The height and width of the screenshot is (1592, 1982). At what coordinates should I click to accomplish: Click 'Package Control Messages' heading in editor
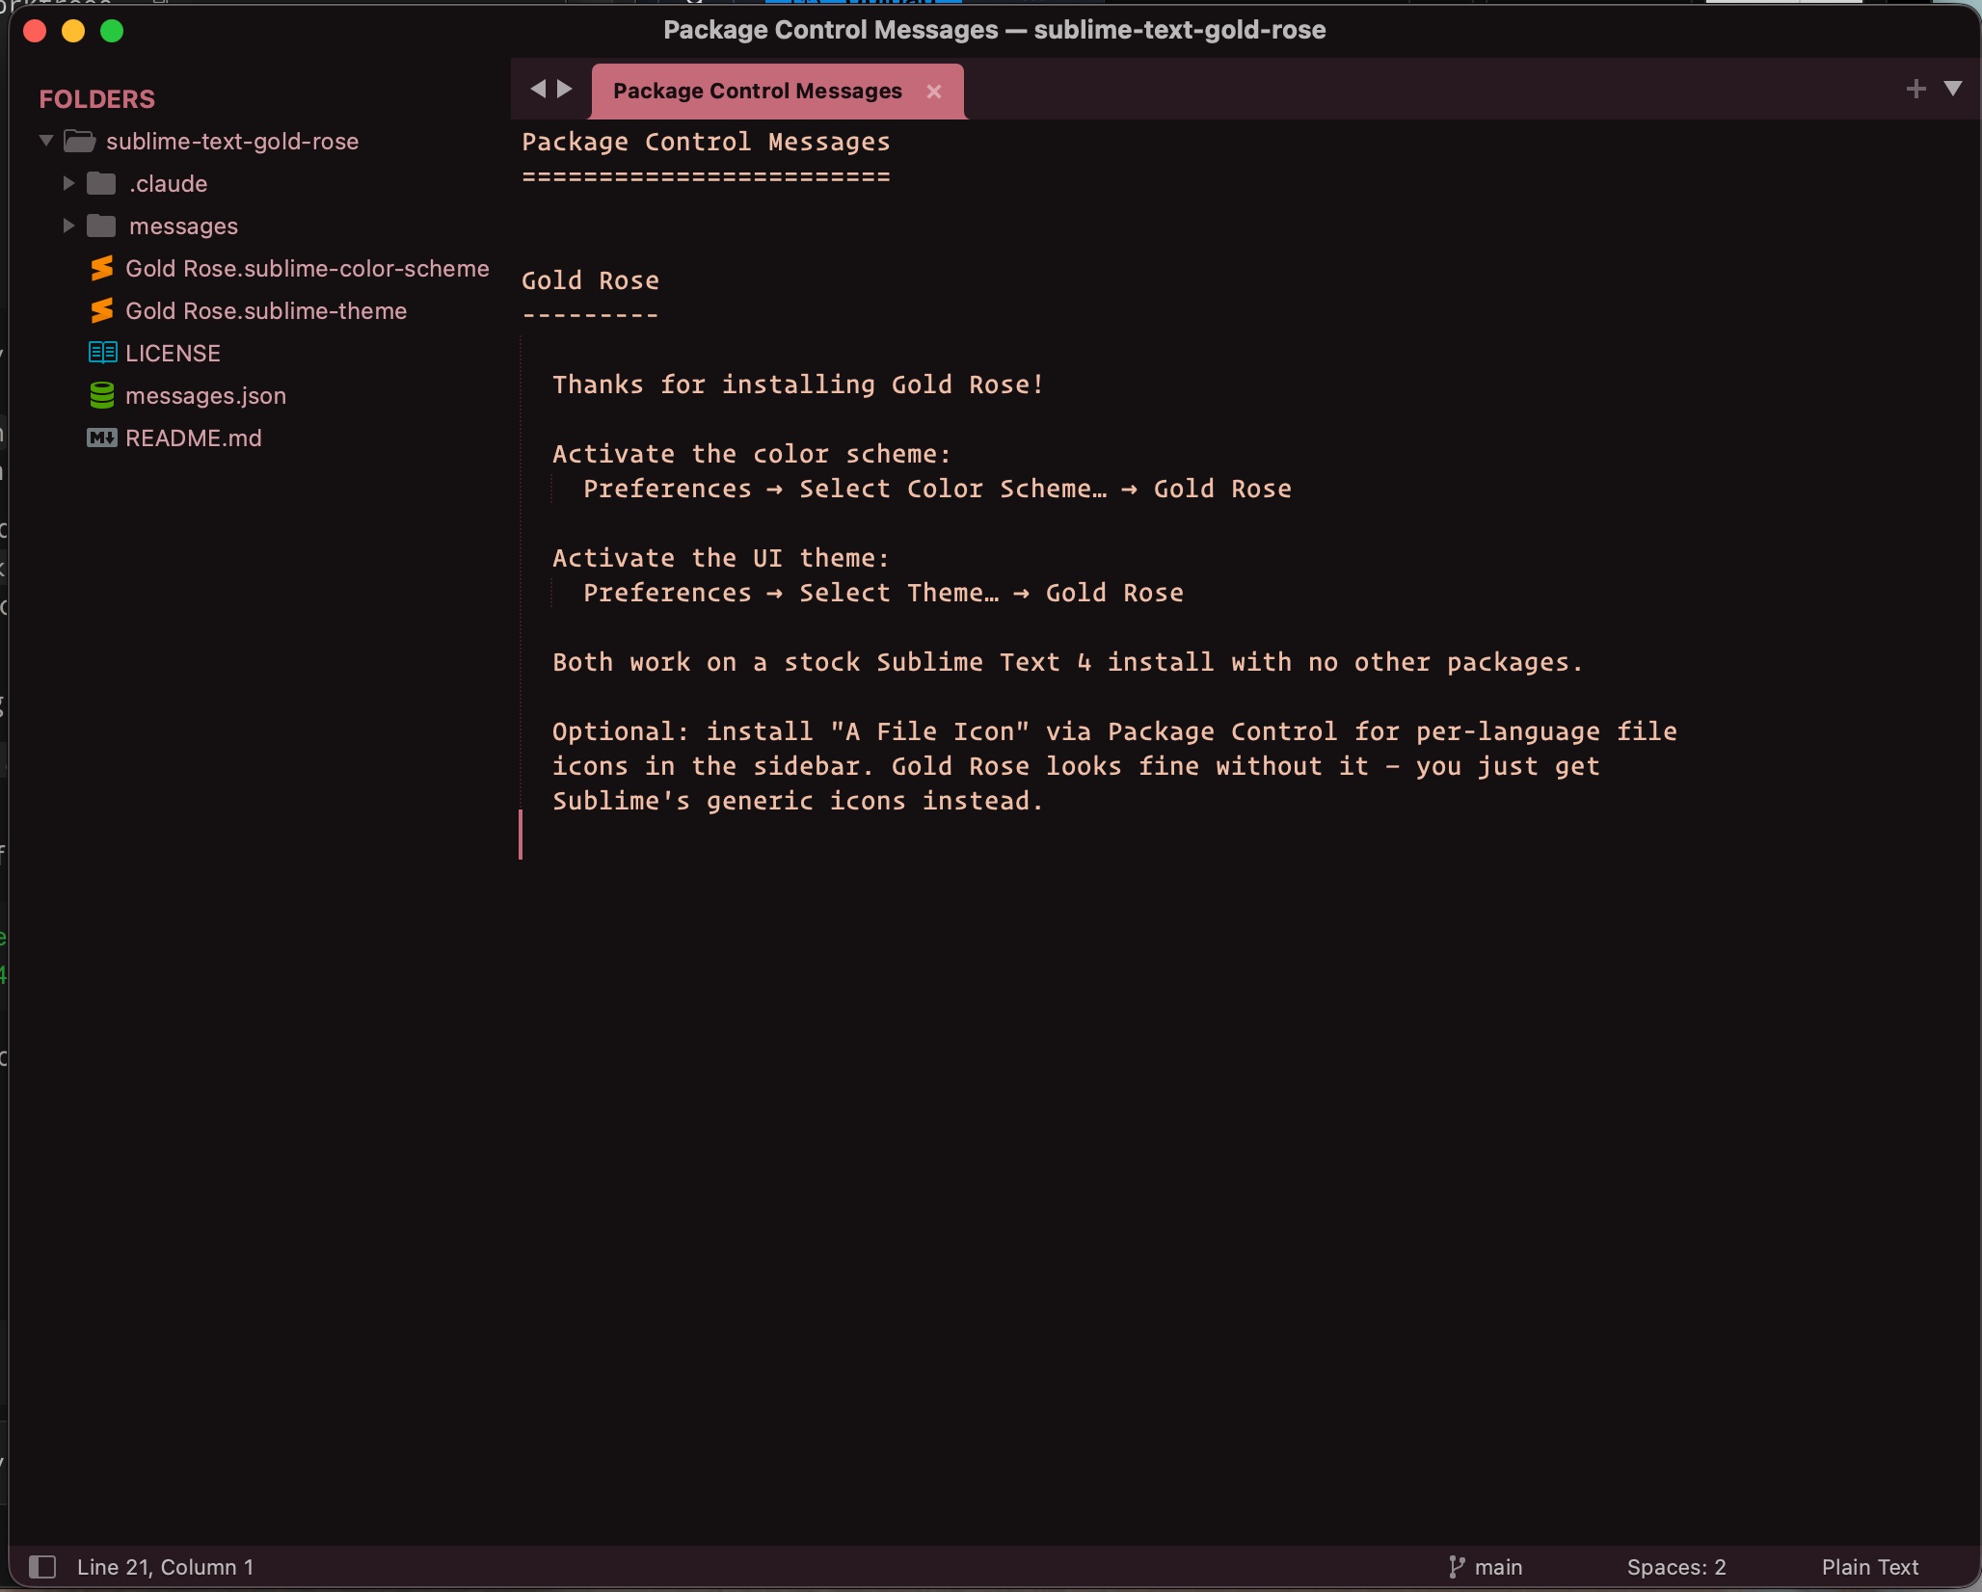706,142
